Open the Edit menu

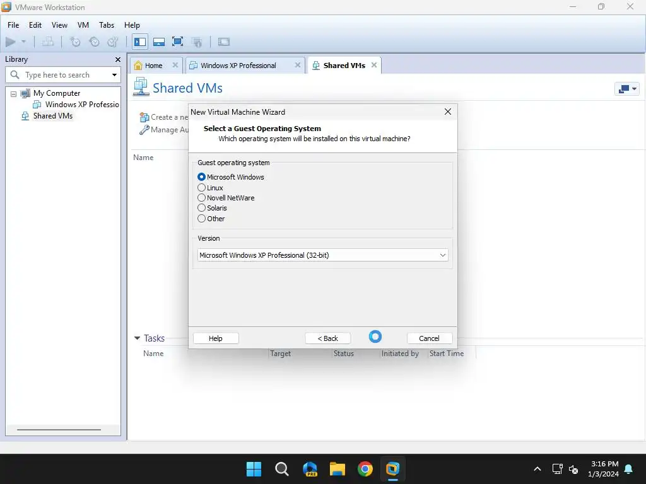(35, 25)
